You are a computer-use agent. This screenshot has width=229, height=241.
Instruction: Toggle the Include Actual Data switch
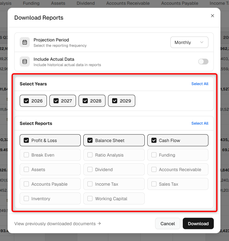tap(203, 62)
